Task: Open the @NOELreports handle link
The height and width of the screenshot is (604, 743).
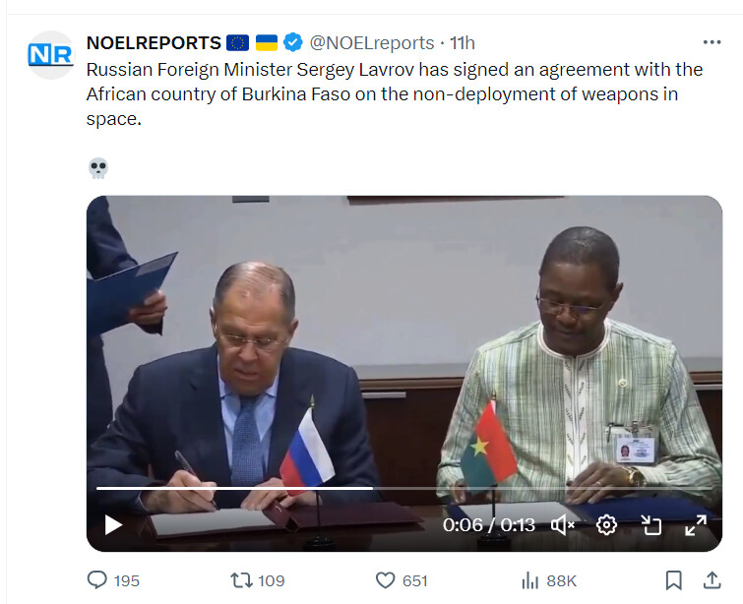Action: [x=372, y=43]
